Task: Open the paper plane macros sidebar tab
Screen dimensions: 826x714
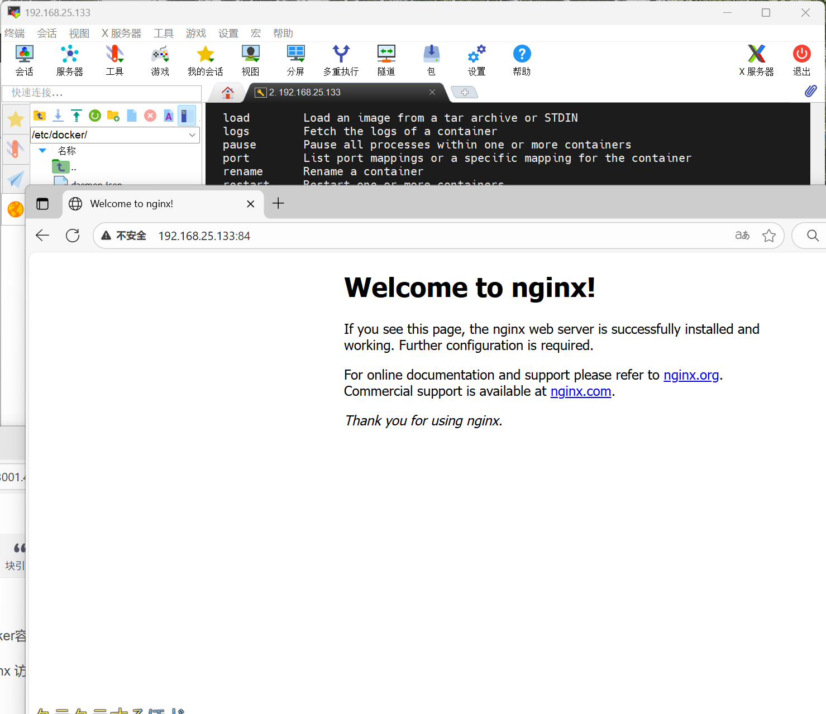Action: tap(15, 179)
